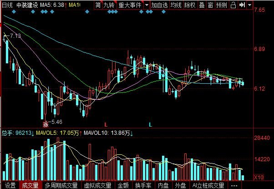Image resolution: width=274 pixels, height=189 pixels.
Task: Click the arrow-to-bar icon beside the lock
Action: pos(242,5)
